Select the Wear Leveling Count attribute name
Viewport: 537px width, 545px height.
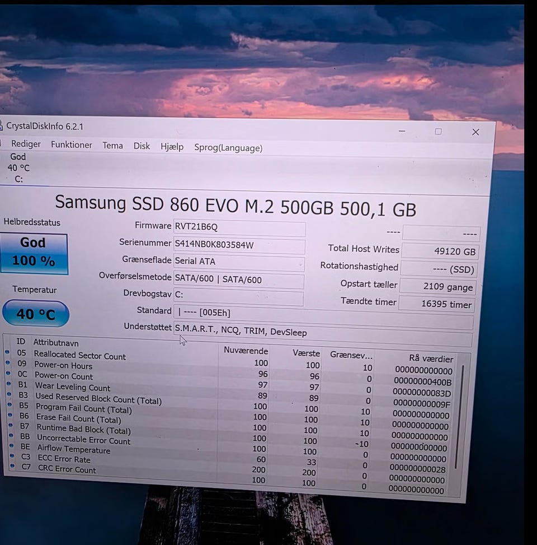(x=73, y=386)
